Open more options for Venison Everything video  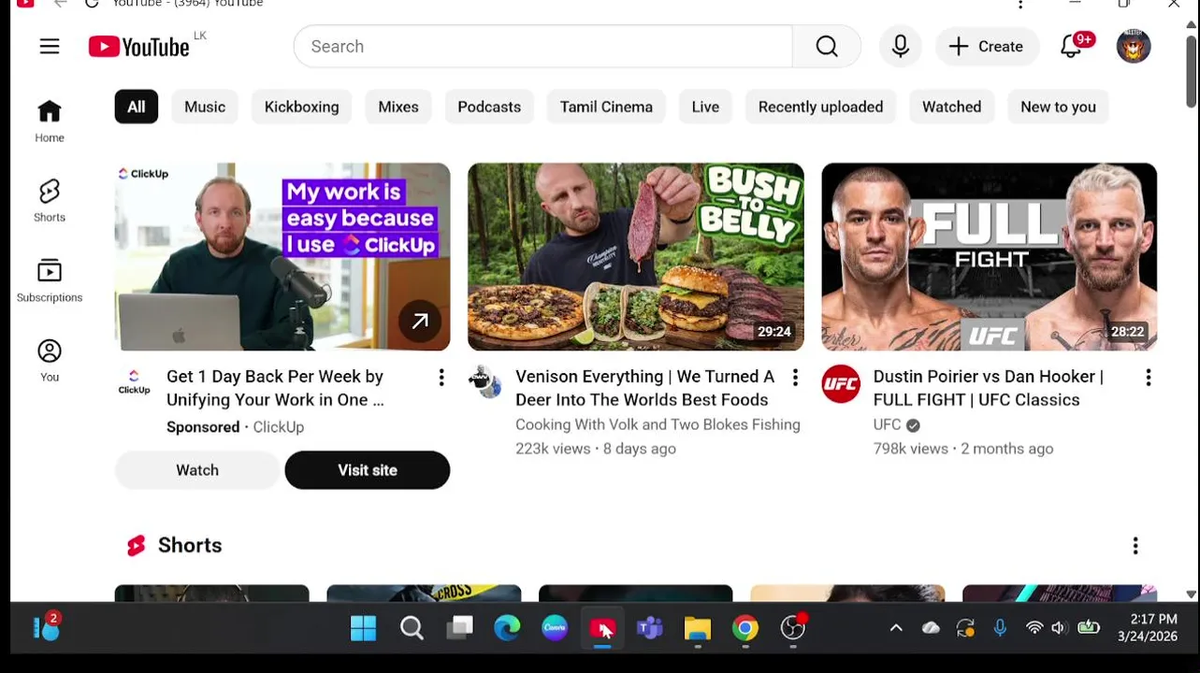pos(795,378)
